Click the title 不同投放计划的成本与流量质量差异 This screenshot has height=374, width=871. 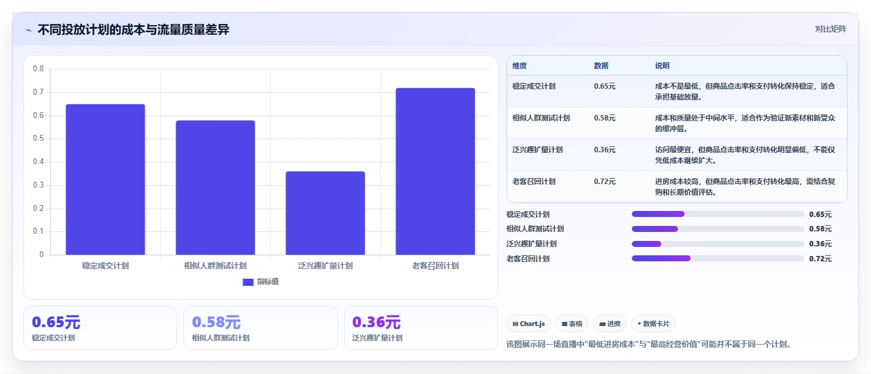(x=134, y=30)
